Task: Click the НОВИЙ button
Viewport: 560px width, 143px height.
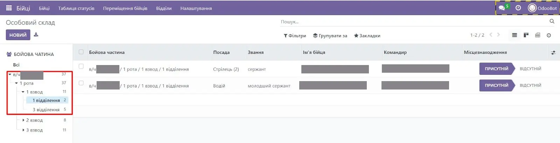Action: pos(18,35)
